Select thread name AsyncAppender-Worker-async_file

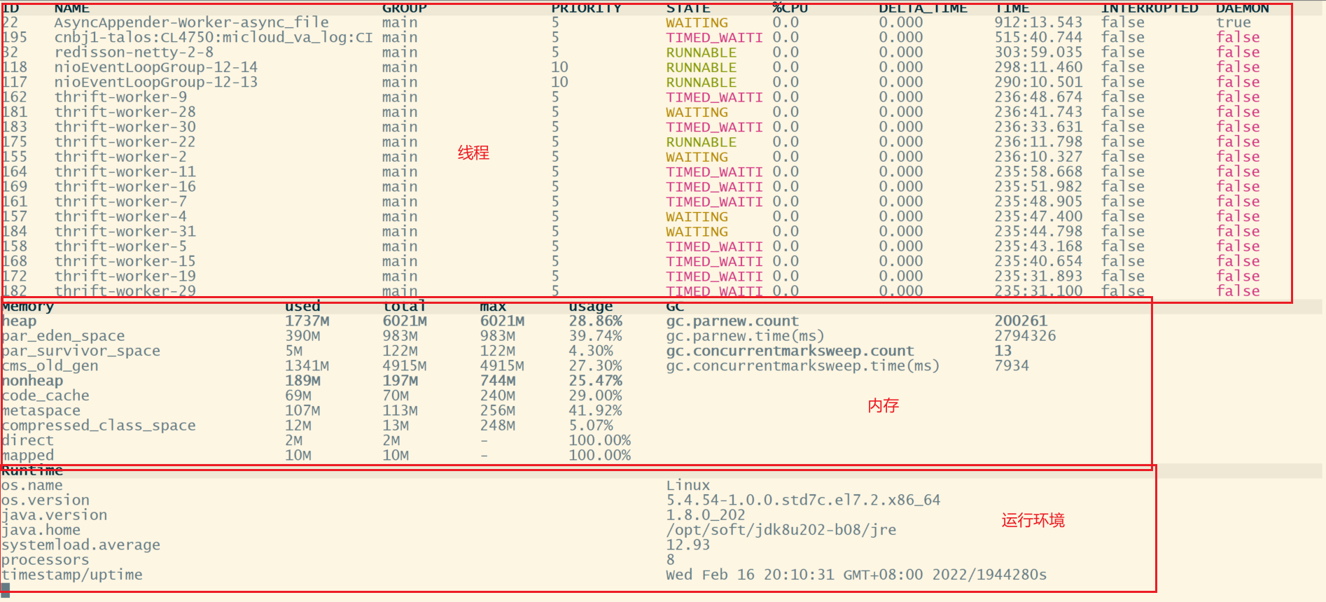click(x=191, y=22)
